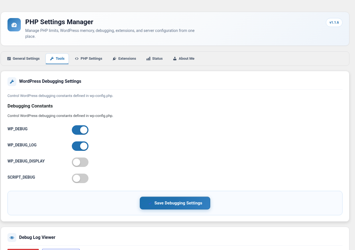Click the v1.1.6 version badge
The width and height of the screenshot is (355, 250).
pyautogui.click(x=334, y=22)
